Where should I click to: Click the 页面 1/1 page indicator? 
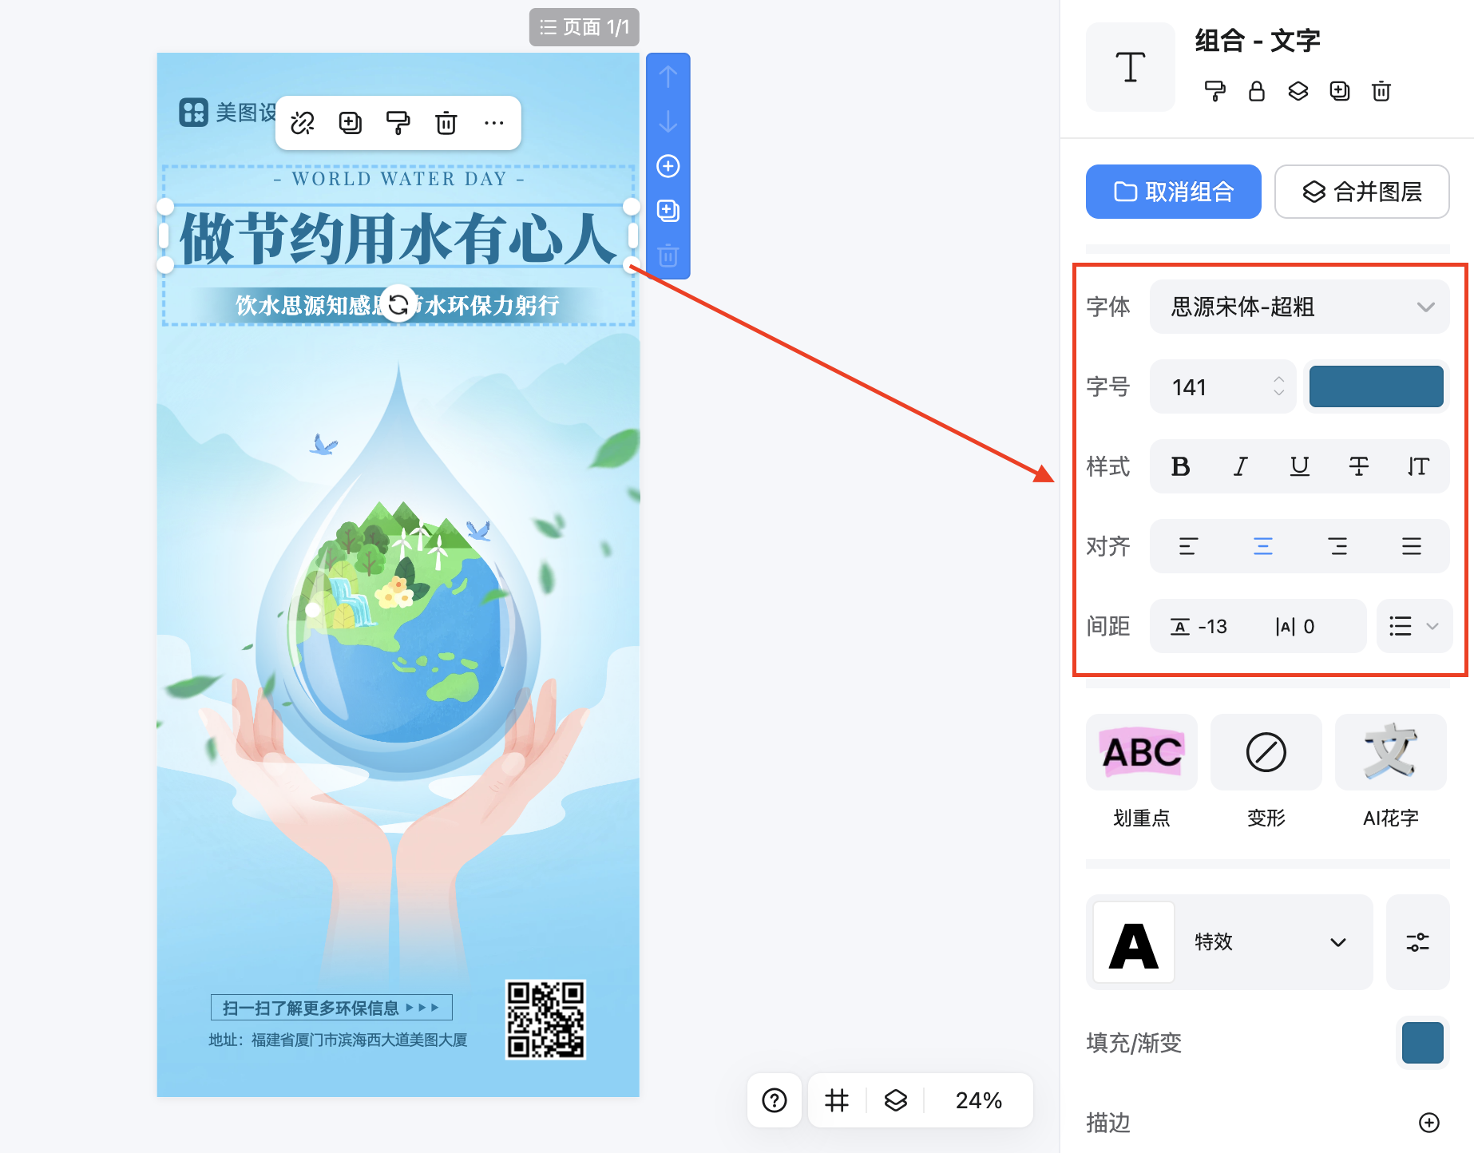pos(584,26)
